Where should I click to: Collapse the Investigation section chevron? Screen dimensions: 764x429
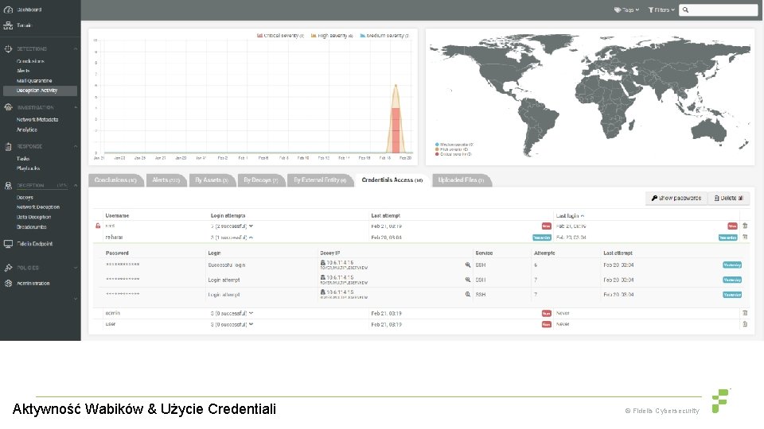[x=76, y=107]
